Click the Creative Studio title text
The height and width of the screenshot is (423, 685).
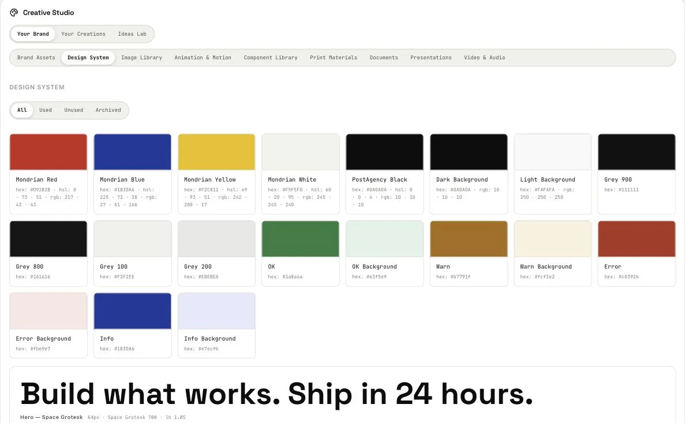(48, 13)
